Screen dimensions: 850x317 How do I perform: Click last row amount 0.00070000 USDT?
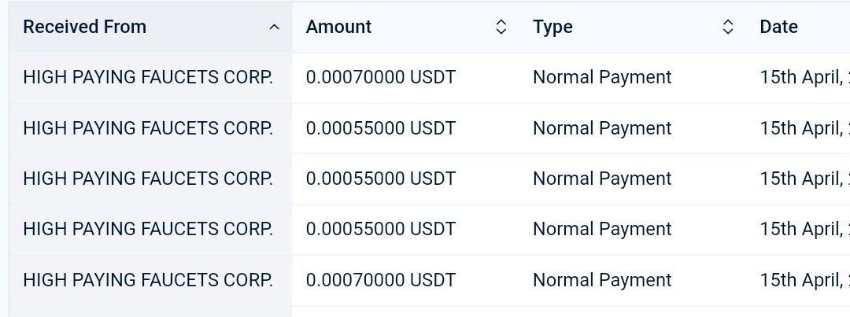click(381, 280)
